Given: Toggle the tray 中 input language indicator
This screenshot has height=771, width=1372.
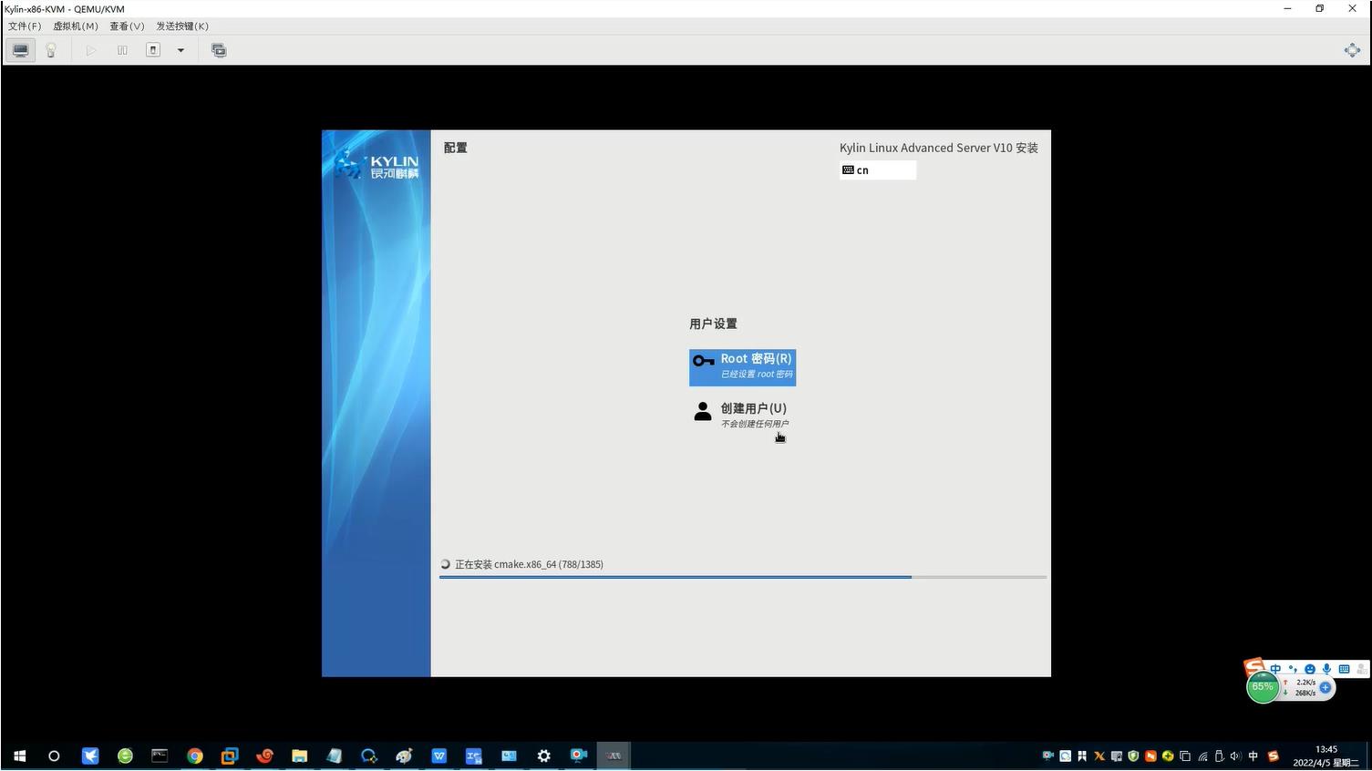Looking at the screenshot, I should click(x=1253, y=756).
